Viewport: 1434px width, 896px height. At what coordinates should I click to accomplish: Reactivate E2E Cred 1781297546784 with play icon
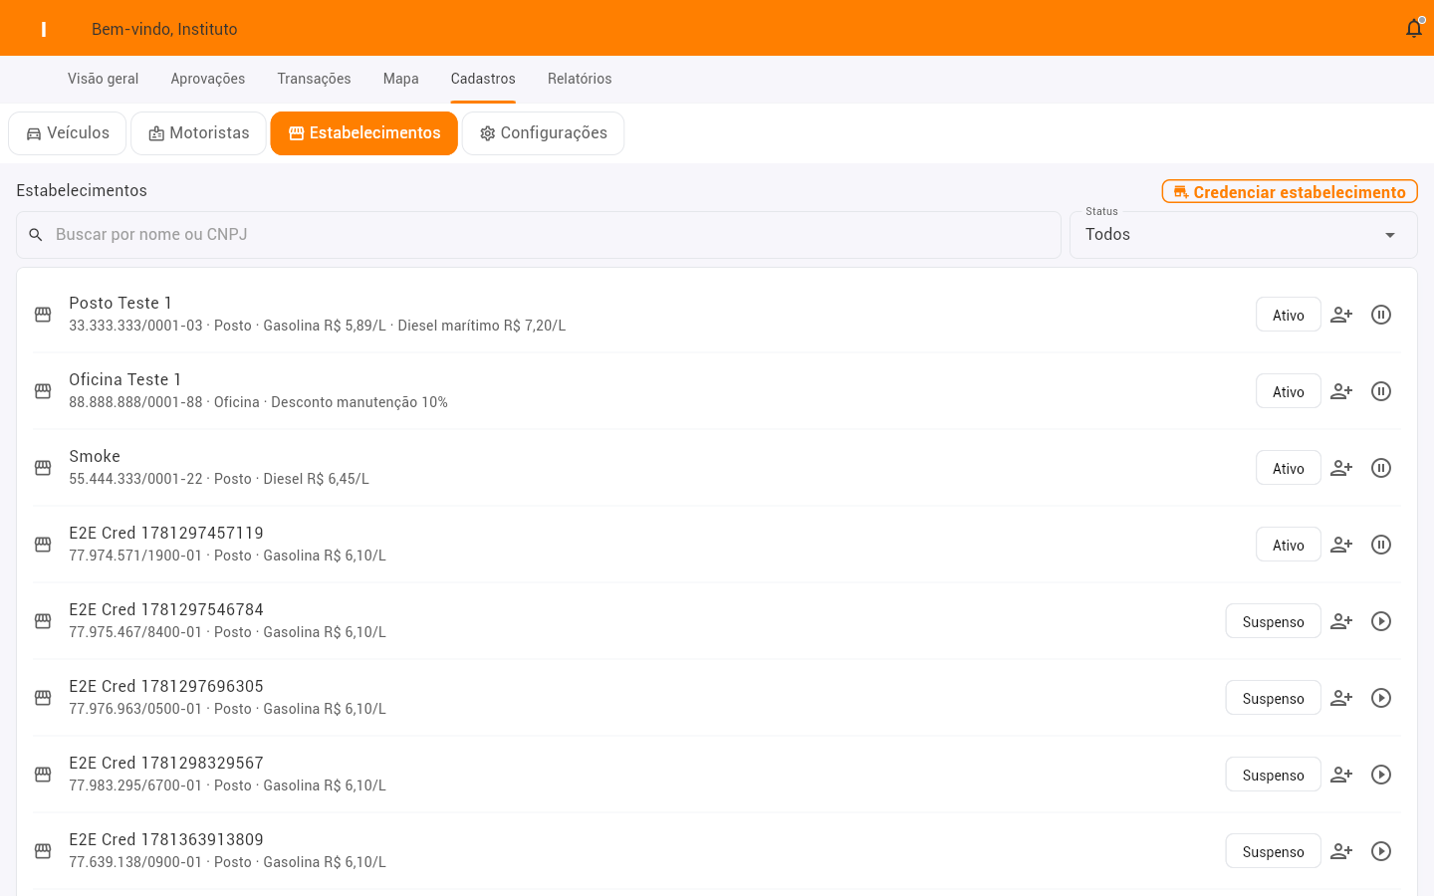1381,621
